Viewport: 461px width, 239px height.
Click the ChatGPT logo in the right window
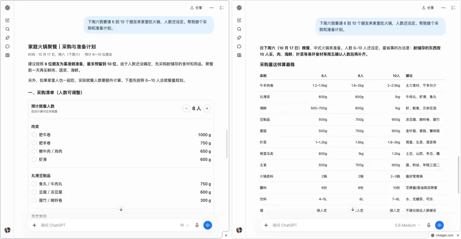[x=239, y=8]
